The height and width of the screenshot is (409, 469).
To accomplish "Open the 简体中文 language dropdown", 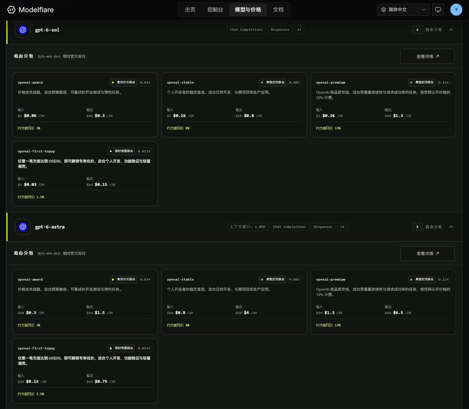I will 403,9.
